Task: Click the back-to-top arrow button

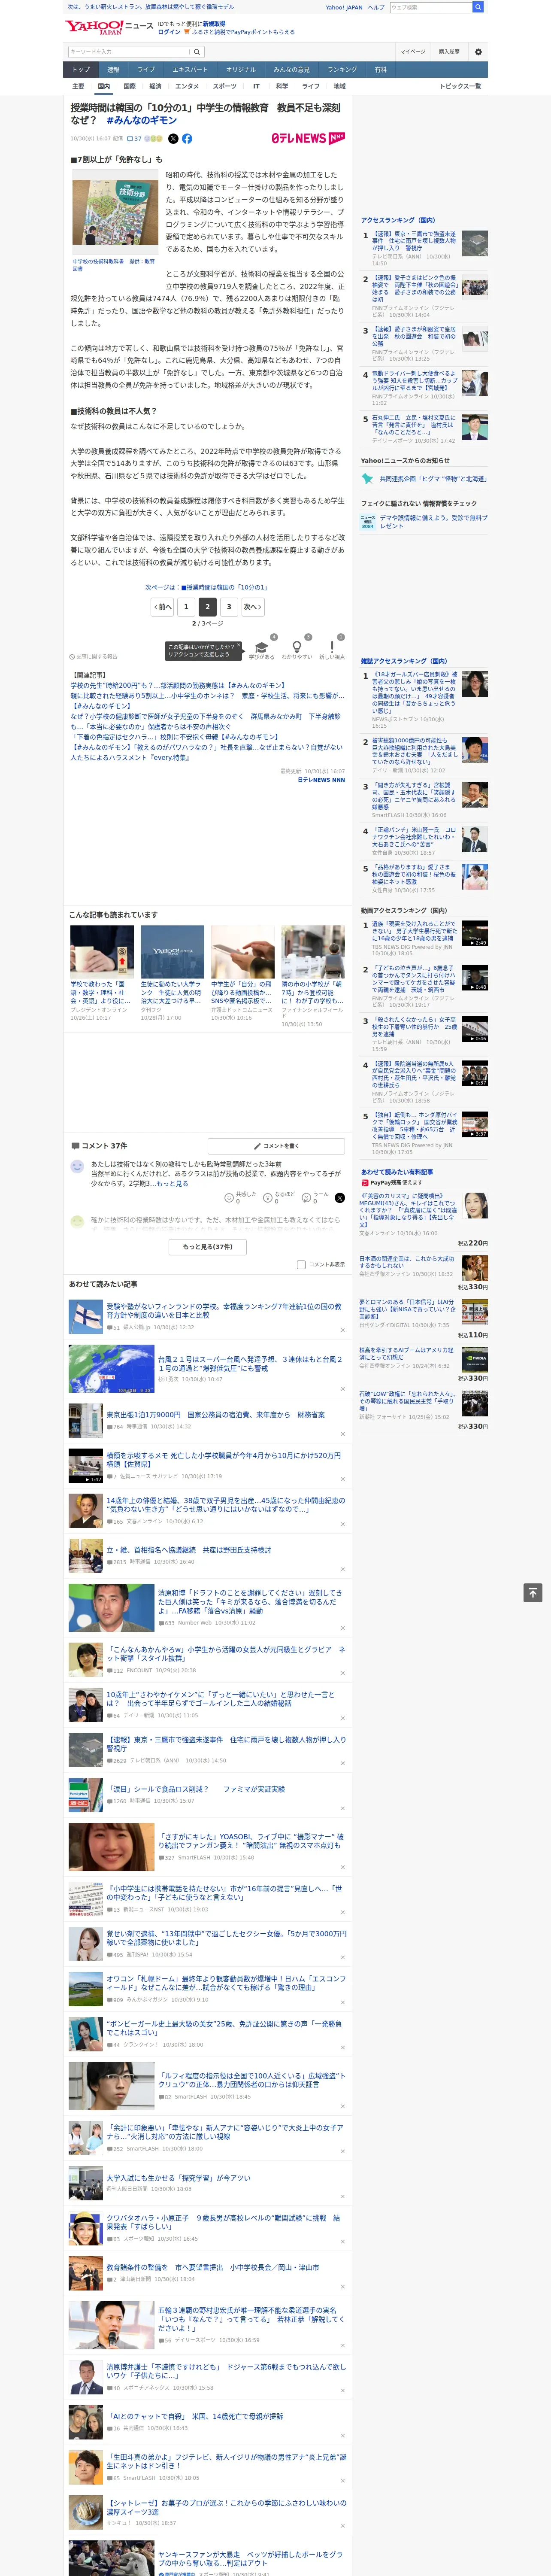Action: (533, 1593)
